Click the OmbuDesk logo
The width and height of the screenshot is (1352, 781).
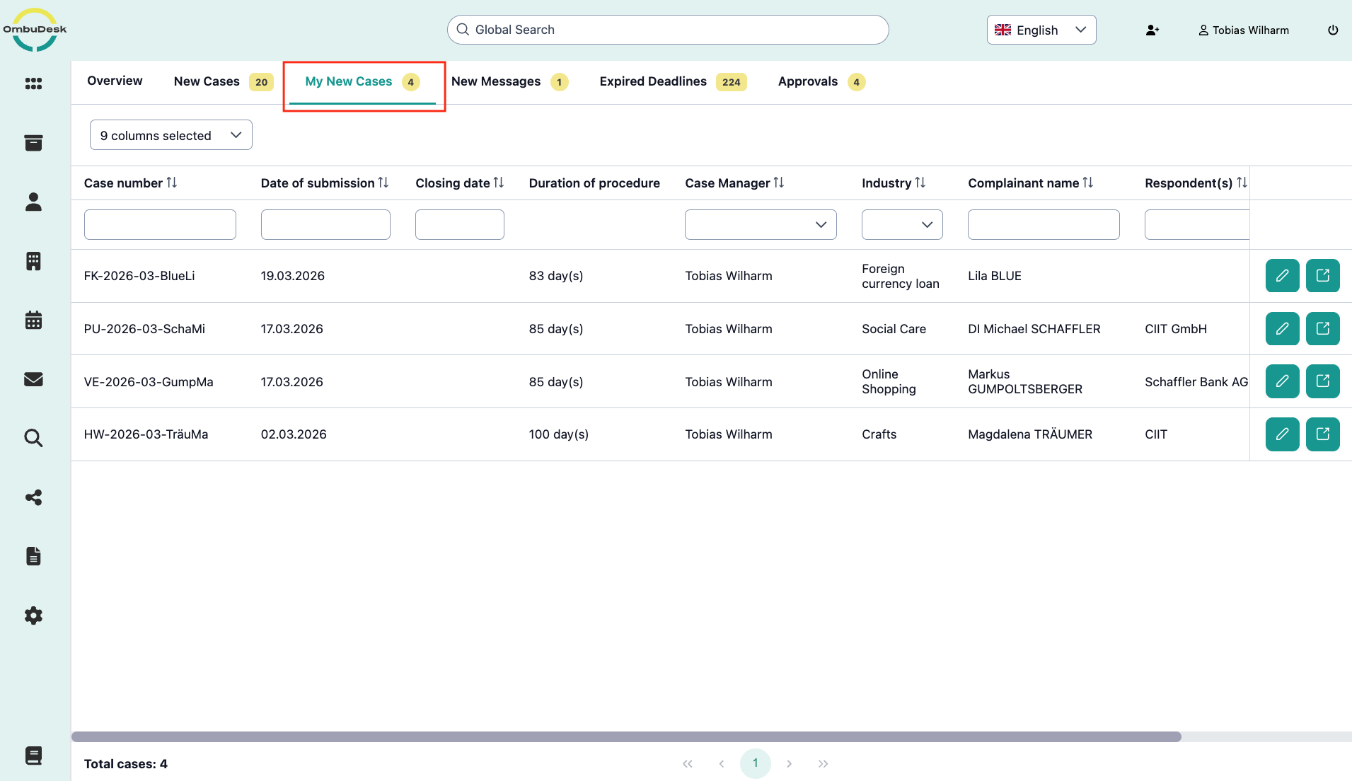pos(35,30)
